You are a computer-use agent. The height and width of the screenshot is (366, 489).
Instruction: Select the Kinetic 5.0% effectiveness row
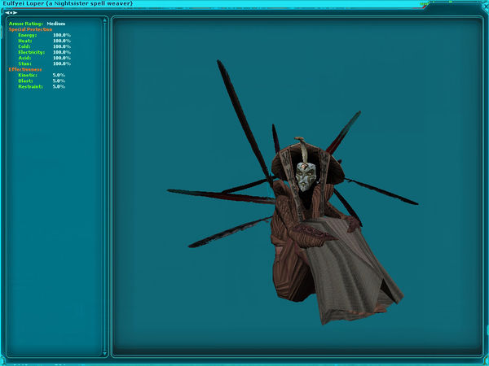click(x=41, y=75)
